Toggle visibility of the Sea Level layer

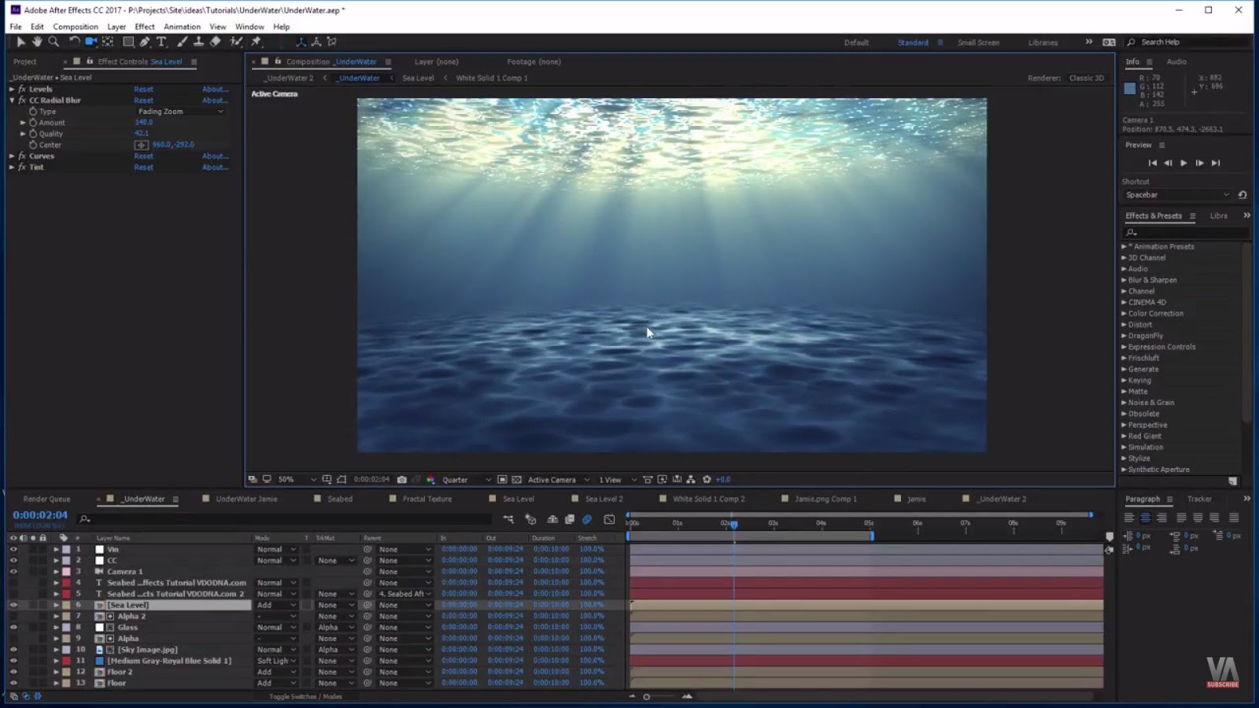click(x=13, y=605)
